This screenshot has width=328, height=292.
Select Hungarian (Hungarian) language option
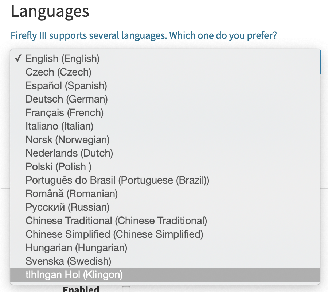pos(76,247)
